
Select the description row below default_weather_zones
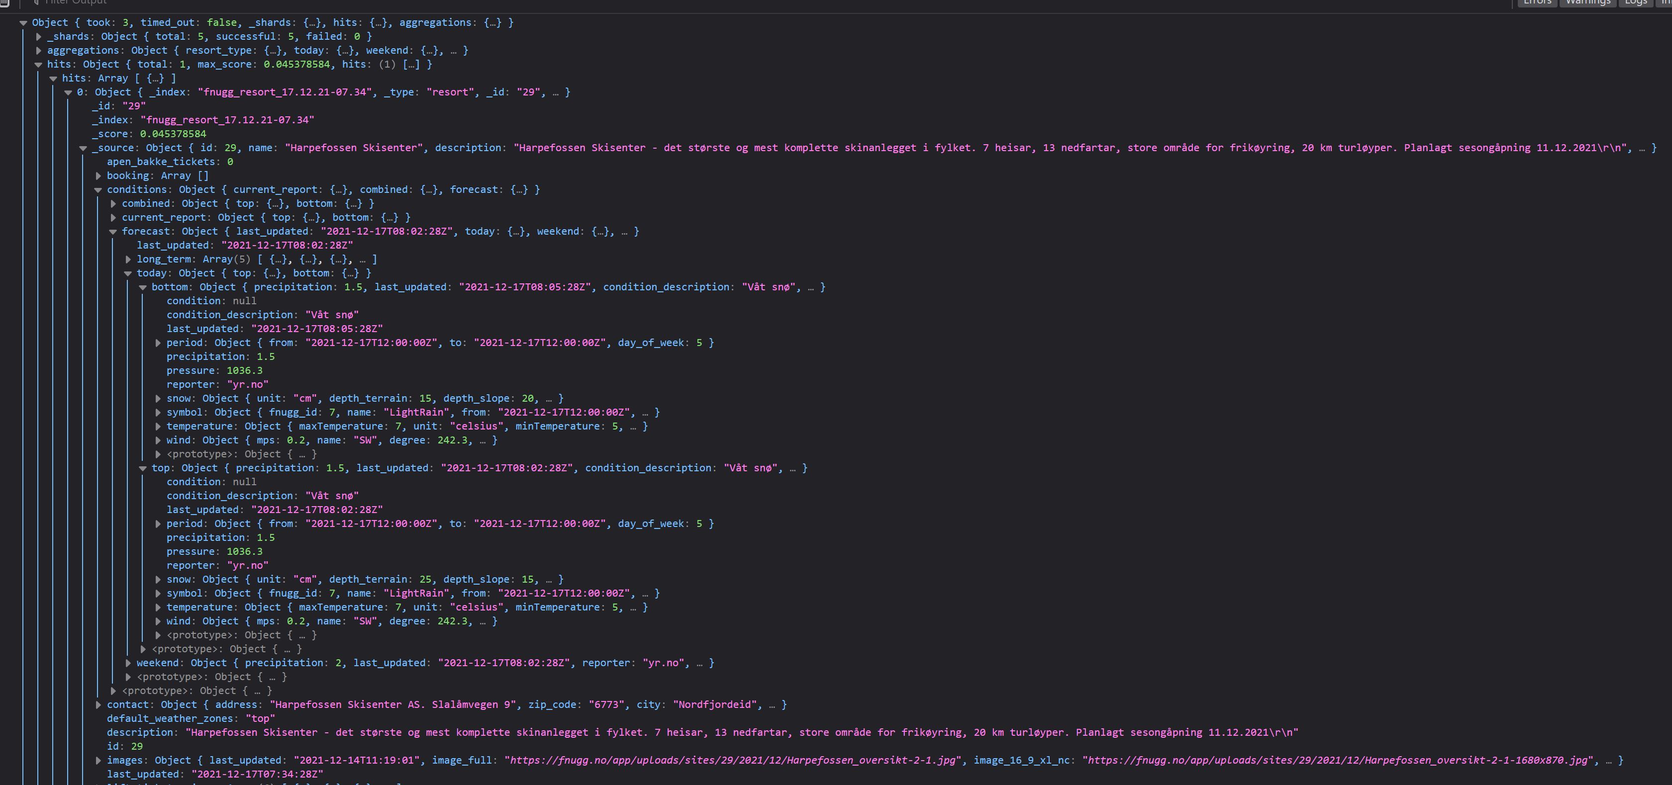tap(702, 732)
